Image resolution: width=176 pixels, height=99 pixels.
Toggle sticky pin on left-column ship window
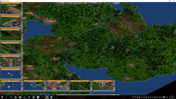click(22, 69)
